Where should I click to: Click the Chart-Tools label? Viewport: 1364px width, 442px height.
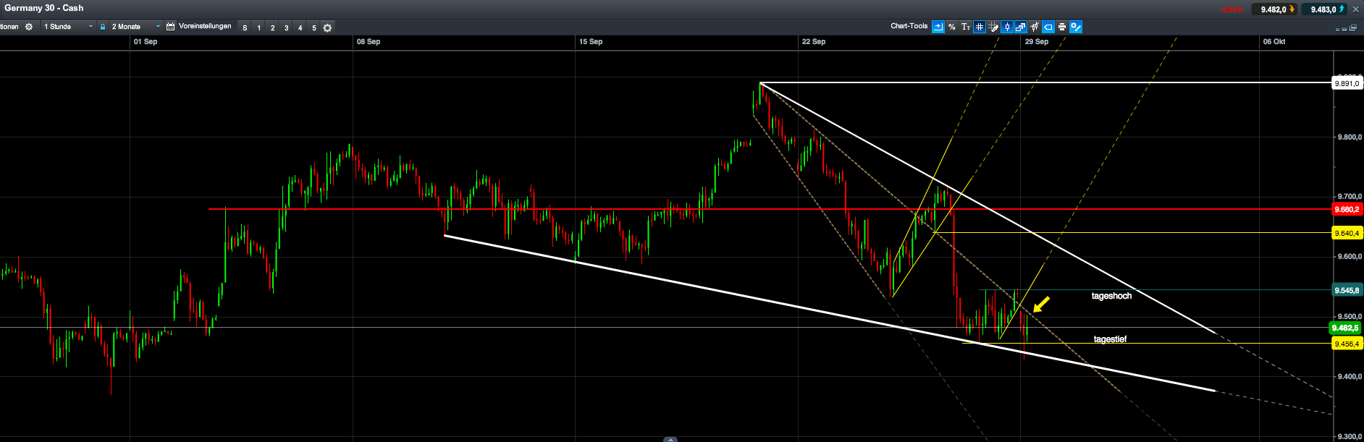tap(909, 26)
